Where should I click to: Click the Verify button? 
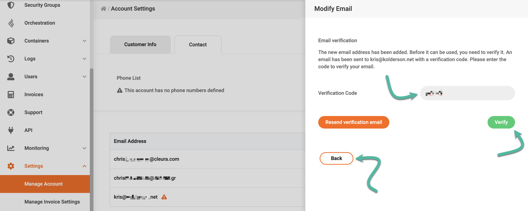coord(501,122)
